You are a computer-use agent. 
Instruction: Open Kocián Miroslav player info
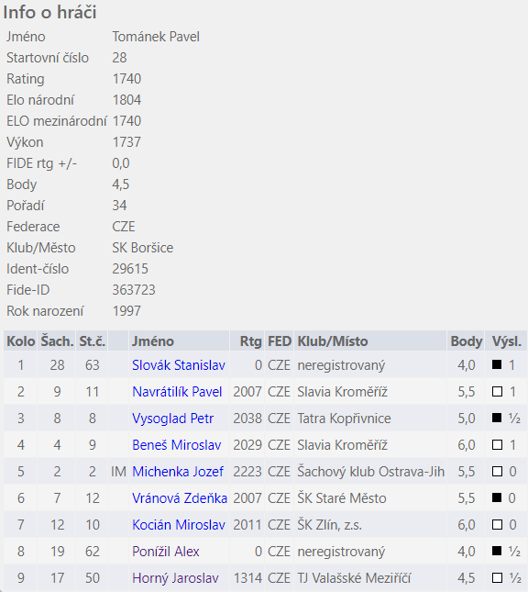tap(179, 525)
